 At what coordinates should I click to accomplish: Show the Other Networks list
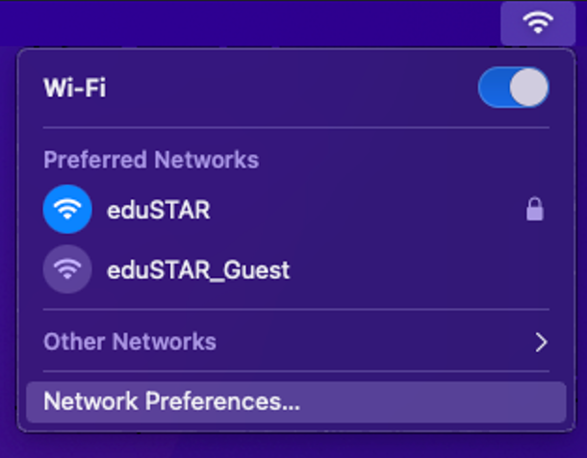pyautogui.click(x=130, y=342)
